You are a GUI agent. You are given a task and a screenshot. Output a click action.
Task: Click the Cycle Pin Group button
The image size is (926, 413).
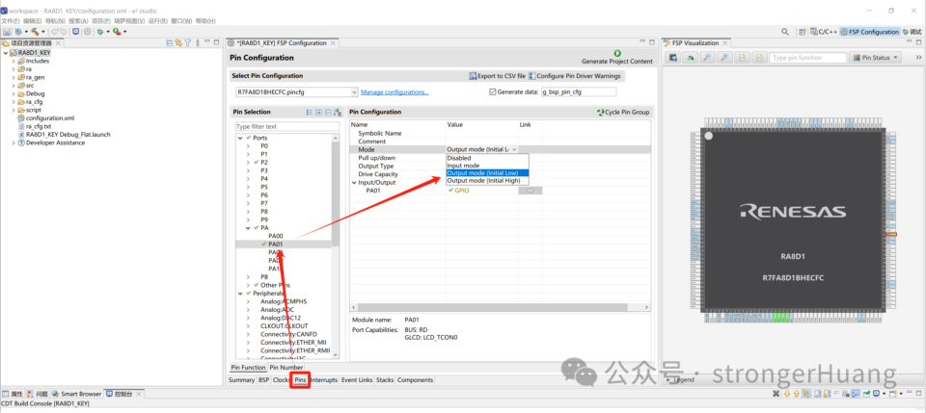click(x=622, y=112)
